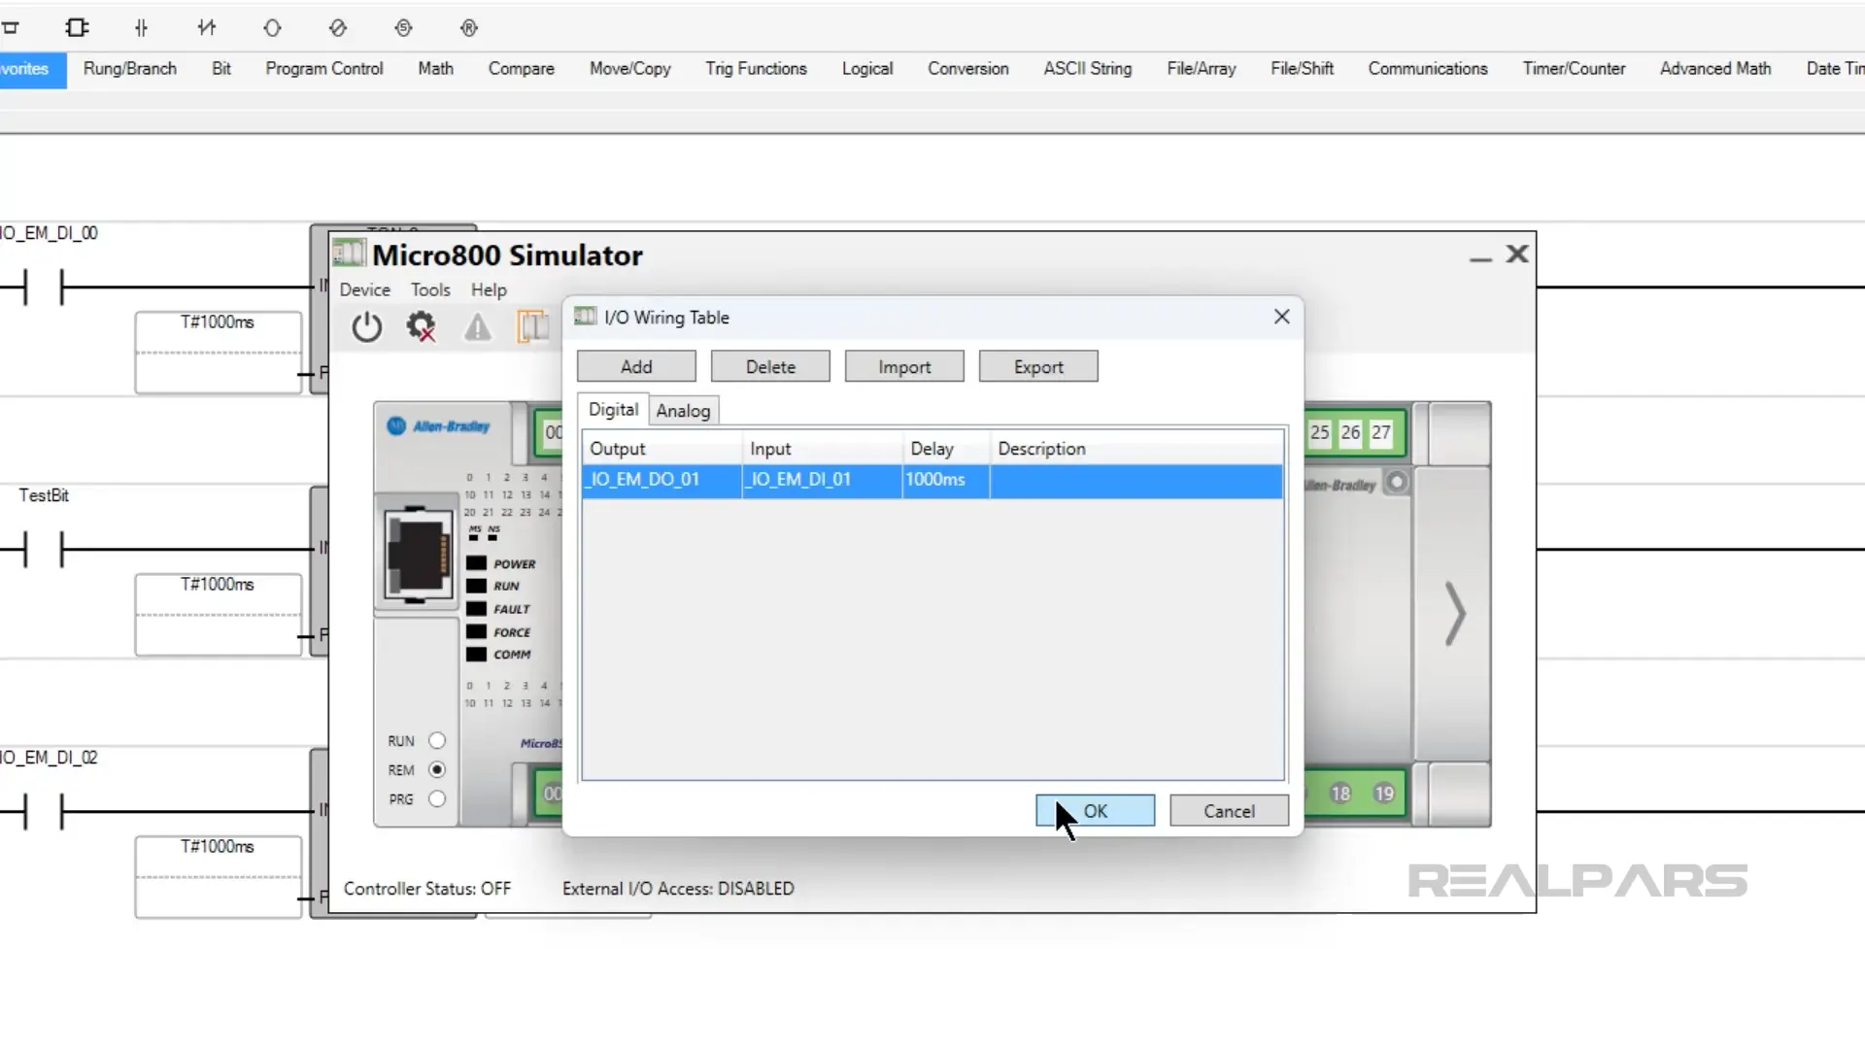This screenshot has height=1049, width=1865.
Task: Select the _IO_EM_DO_01 output cell
Action: 661,481
